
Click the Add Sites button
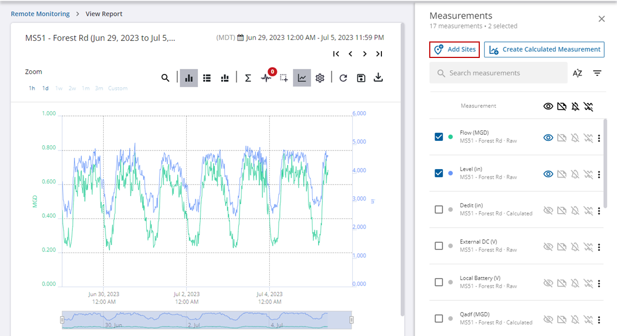coord(455,49)
